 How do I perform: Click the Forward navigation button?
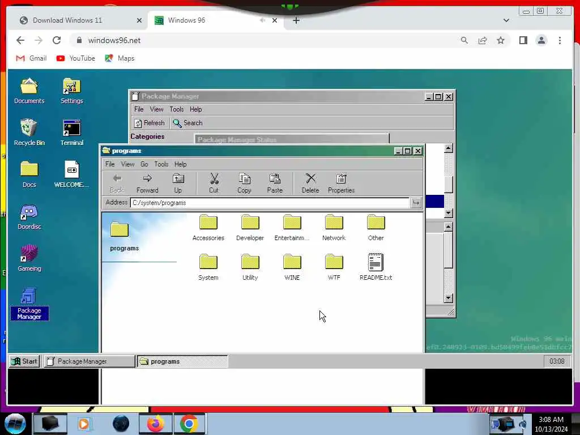[147, 184]
